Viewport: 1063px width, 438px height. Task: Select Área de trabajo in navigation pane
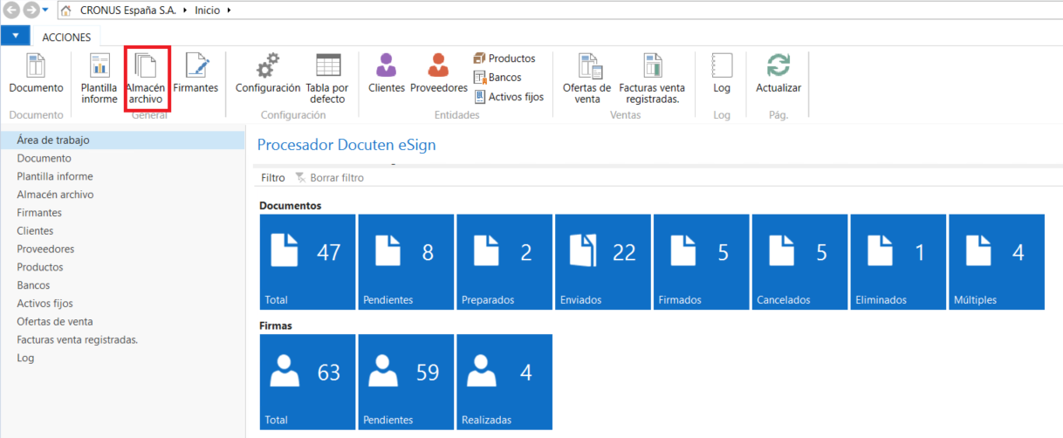[x=122, y=140]
